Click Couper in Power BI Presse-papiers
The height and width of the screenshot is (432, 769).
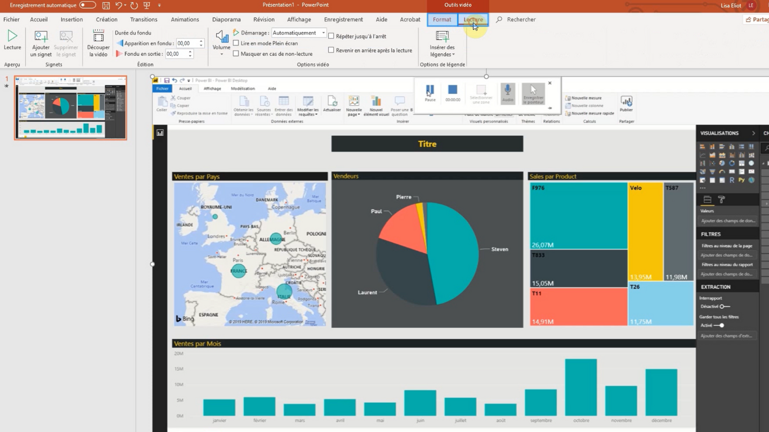point(181,98)
